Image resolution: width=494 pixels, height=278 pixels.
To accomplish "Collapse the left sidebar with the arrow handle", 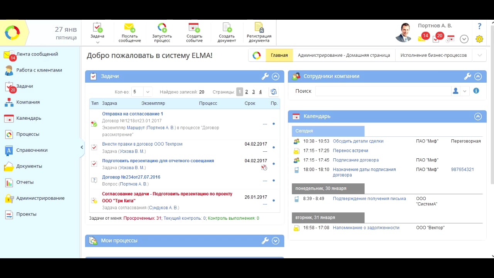I will (x=82, y=147).
